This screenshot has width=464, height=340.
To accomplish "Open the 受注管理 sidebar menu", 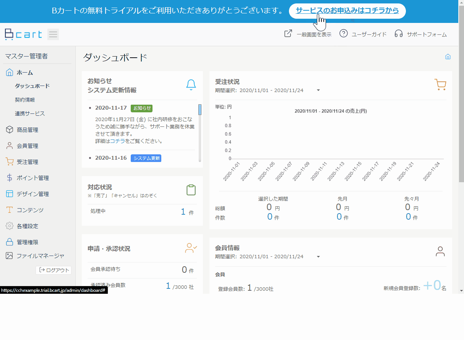I will [28, 162].
